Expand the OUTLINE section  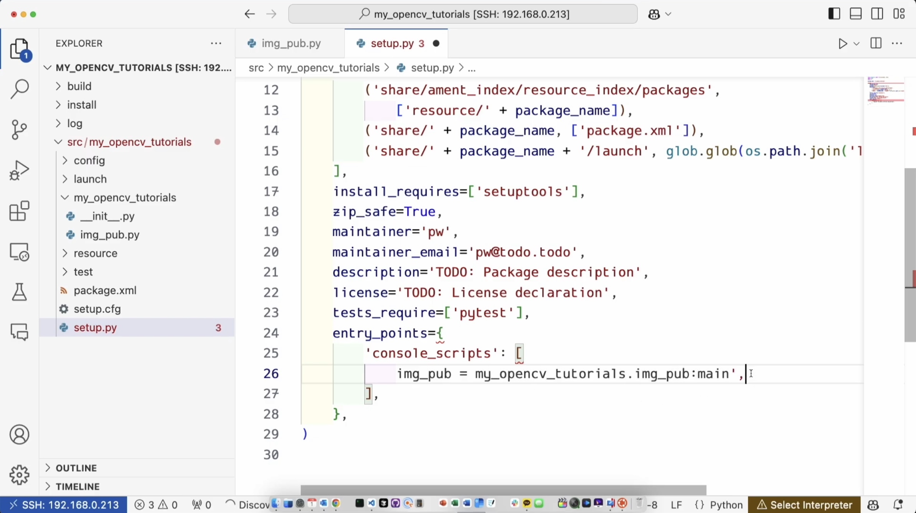[x=76, y=468]
